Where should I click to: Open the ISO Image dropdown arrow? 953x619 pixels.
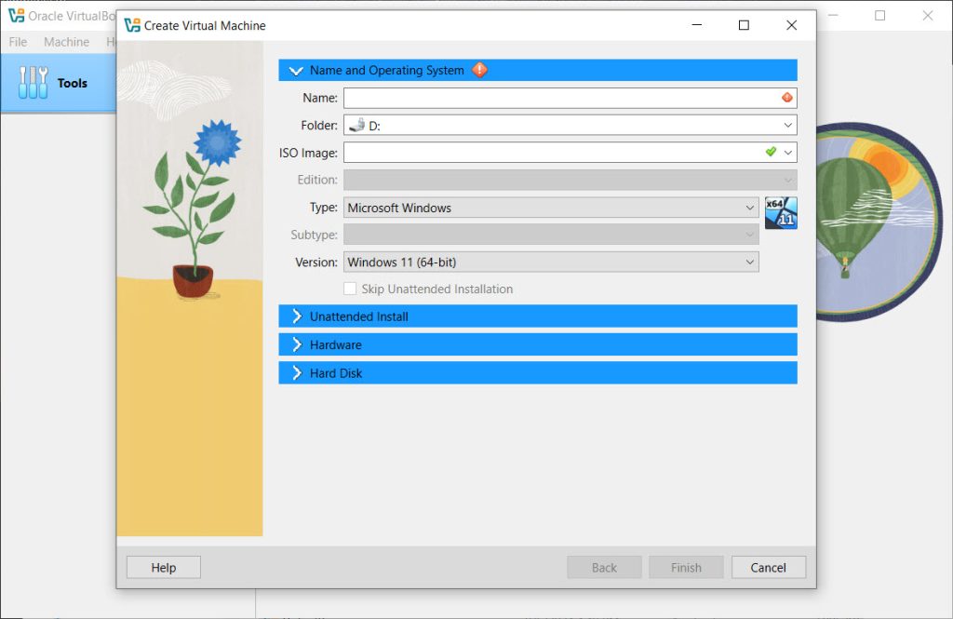pyautogui.click(x=787, y=152)
